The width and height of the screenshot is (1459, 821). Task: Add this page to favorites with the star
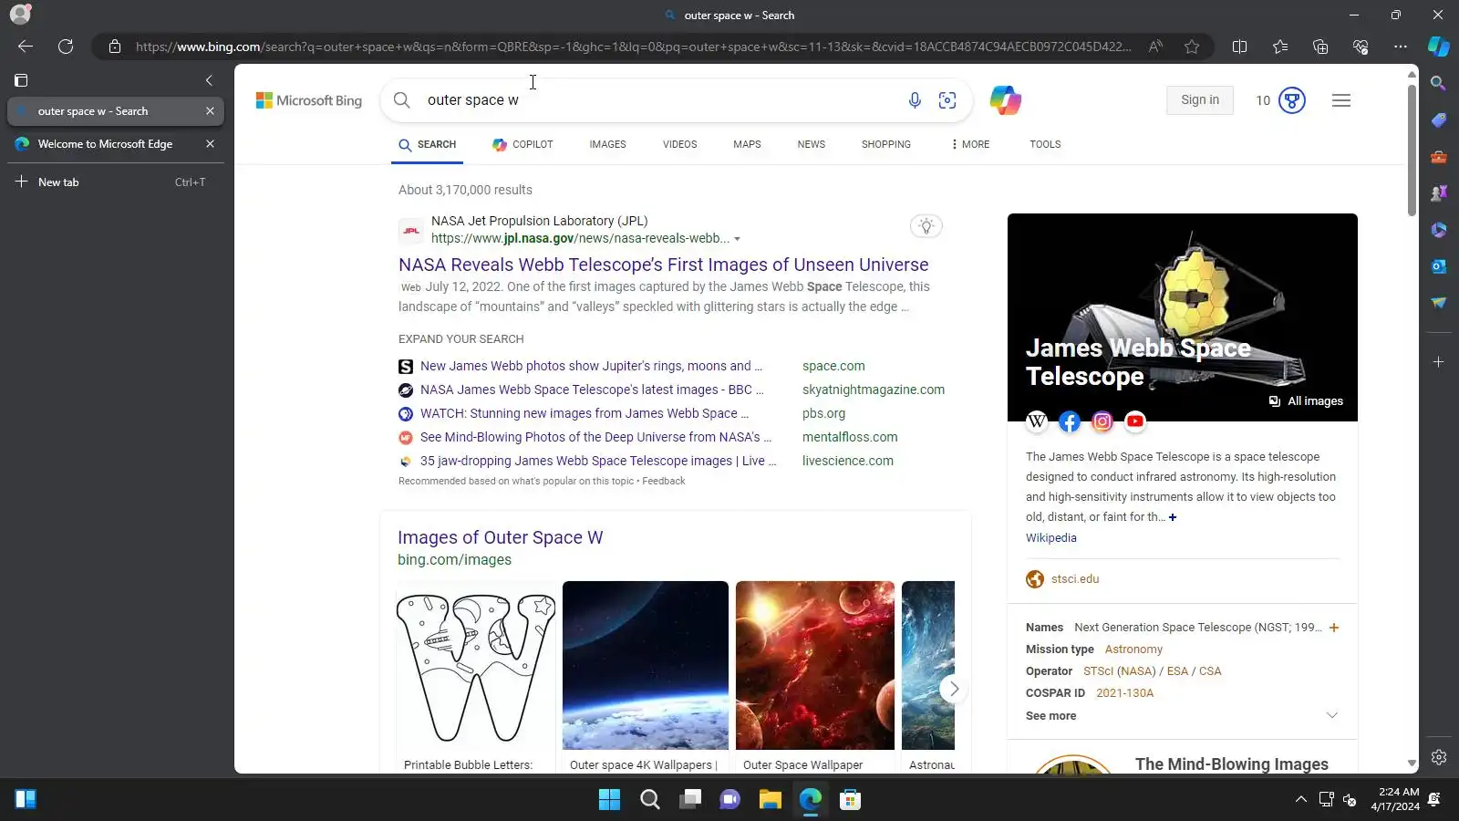tap(1192, 47)
